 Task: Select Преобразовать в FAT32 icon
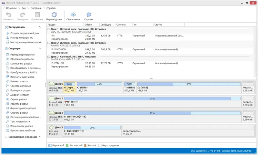[x=7, y=72]
